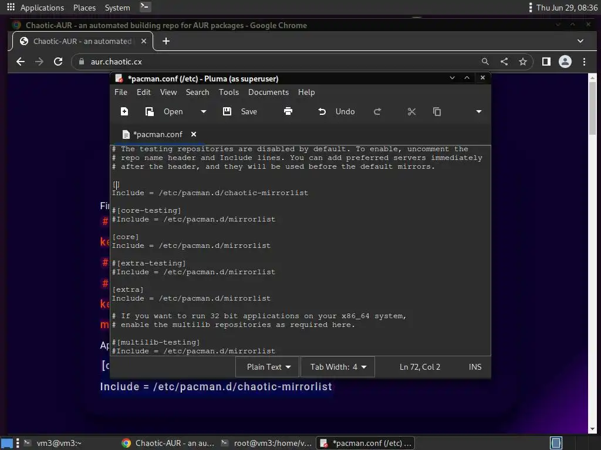Open Chrome three-dot menu

point(584,62)
